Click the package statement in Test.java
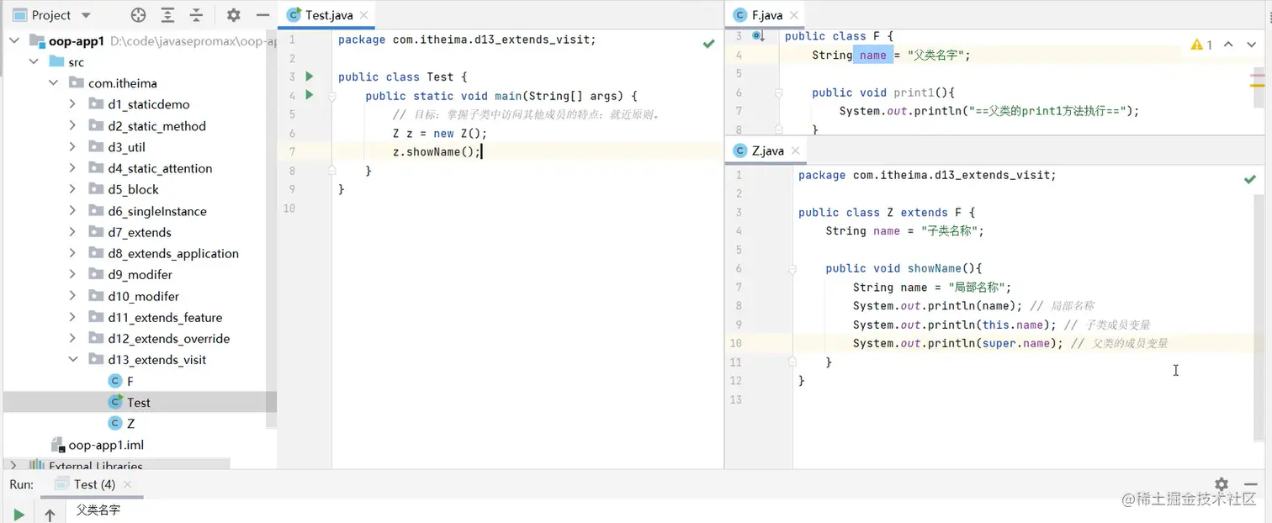1272x523 pixels. click(x=467, y=40)
